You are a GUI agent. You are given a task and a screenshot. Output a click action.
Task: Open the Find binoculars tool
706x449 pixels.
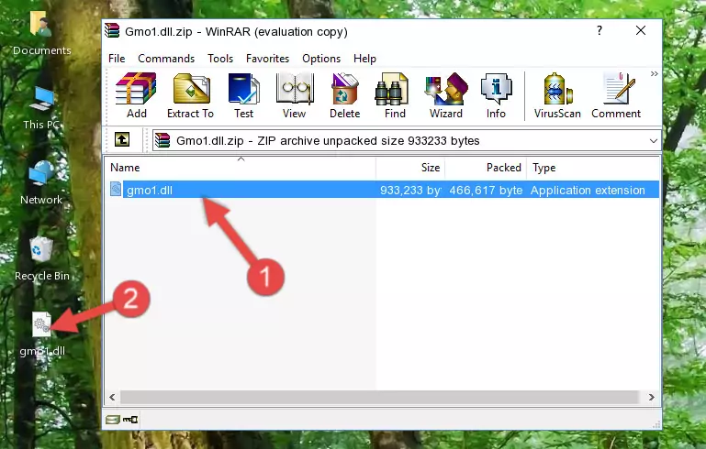395,95
